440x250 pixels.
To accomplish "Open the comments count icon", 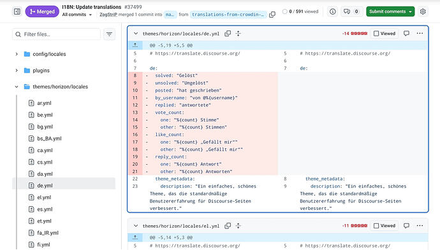I will (351, 11).
